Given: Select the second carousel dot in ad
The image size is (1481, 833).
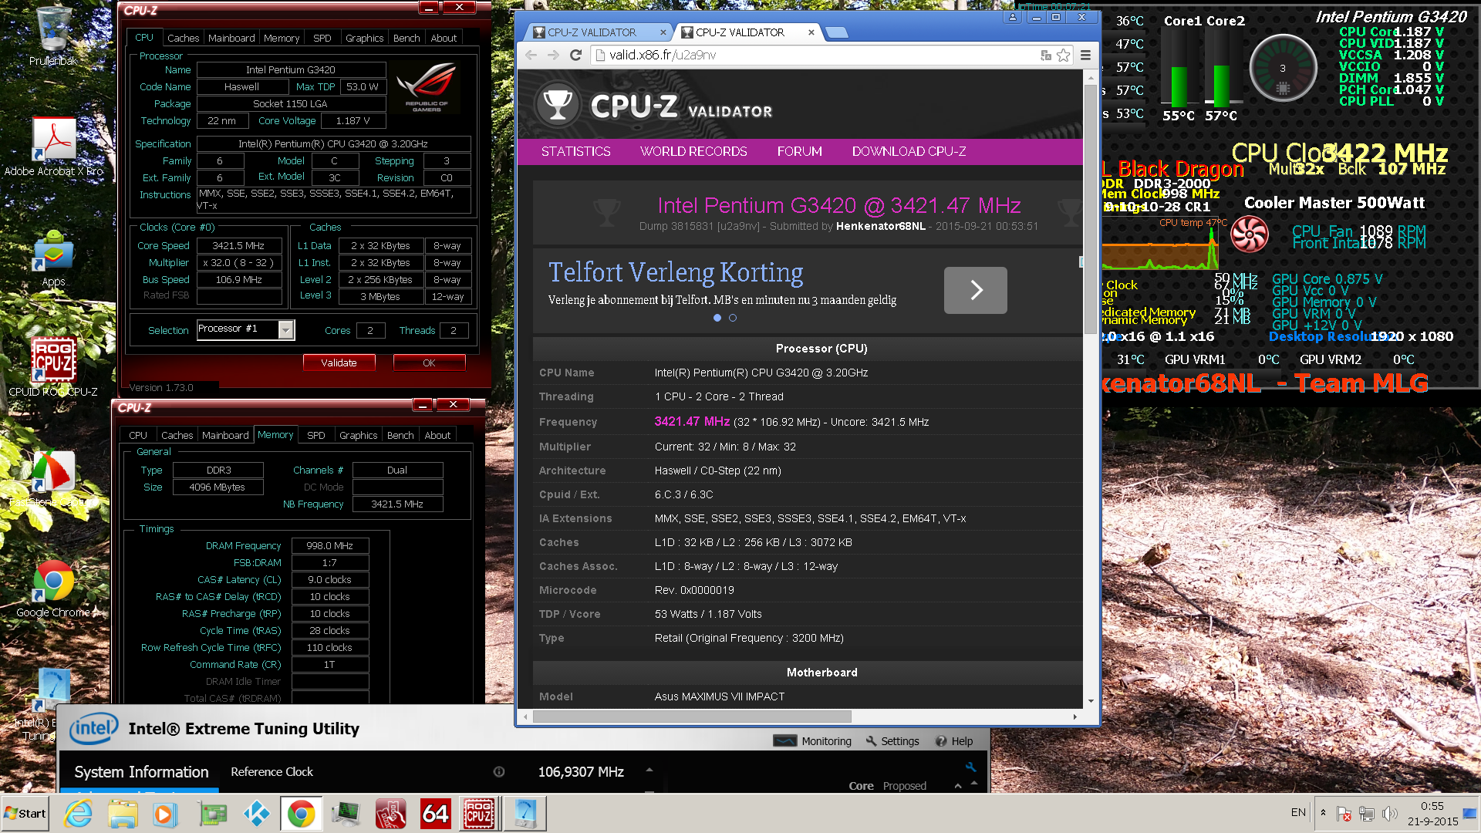Looking at the screenshot, I should click(733, 318).
